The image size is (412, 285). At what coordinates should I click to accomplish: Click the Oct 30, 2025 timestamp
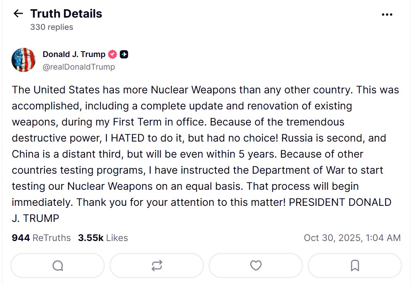352,238
